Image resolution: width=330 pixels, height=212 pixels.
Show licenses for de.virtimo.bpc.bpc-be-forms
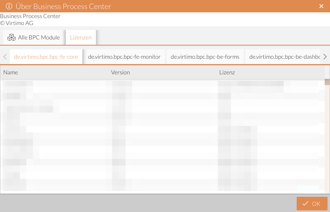click(x=205, y=57)
